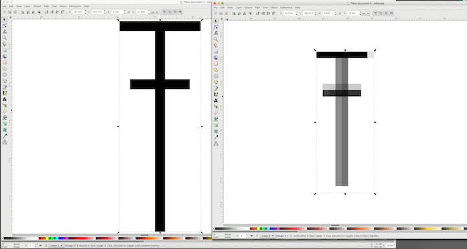This screenshot has height=249, width=467.
Task: Open Path menu in document 3 window
Action: click(46, 6)
